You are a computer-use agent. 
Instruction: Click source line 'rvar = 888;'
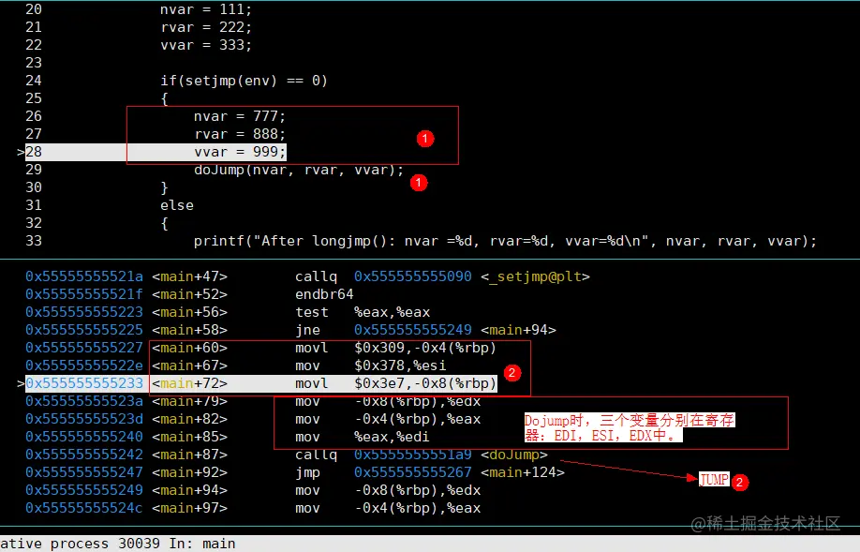coord(240,134)
